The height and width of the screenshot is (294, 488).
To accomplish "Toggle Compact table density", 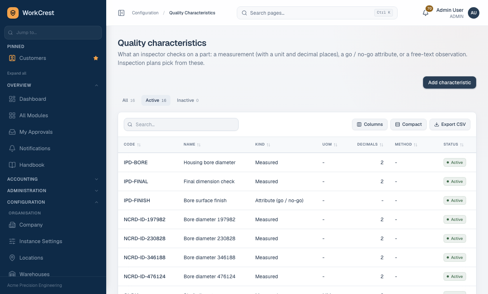I will 408,124.
